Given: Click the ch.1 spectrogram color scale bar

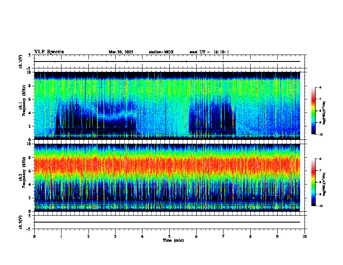Looking at the screenshot, I should [x=313, y=111].
